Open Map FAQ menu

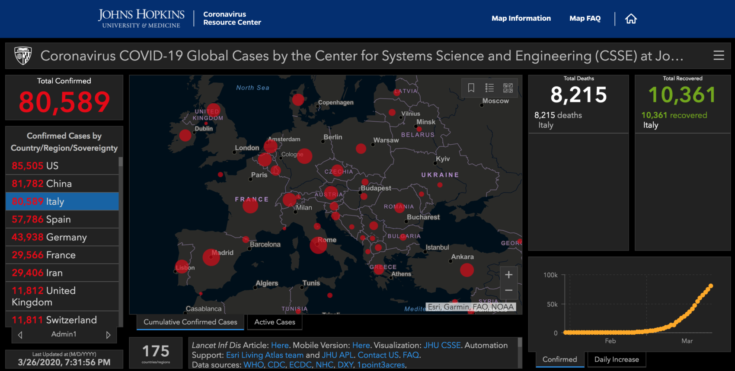pyautogui.click(x=585, y=18)
